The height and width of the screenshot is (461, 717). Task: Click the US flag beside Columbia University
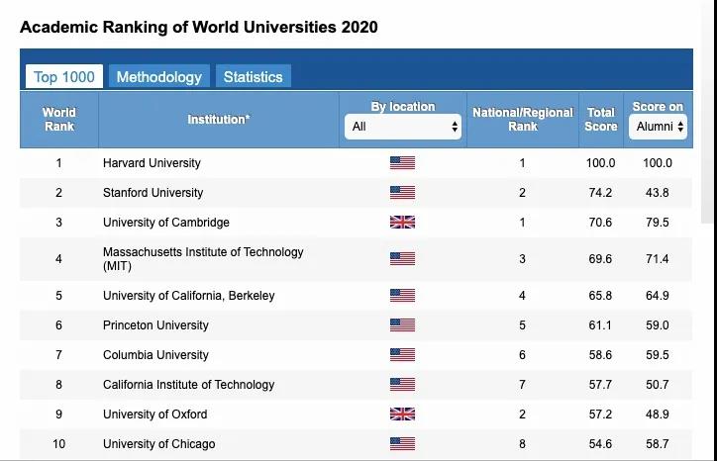pyautogui.click(x=402, y=355)
